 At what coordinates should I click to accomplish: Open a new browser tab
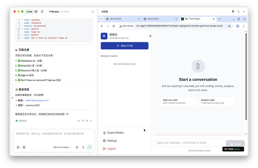click(219, 19)
